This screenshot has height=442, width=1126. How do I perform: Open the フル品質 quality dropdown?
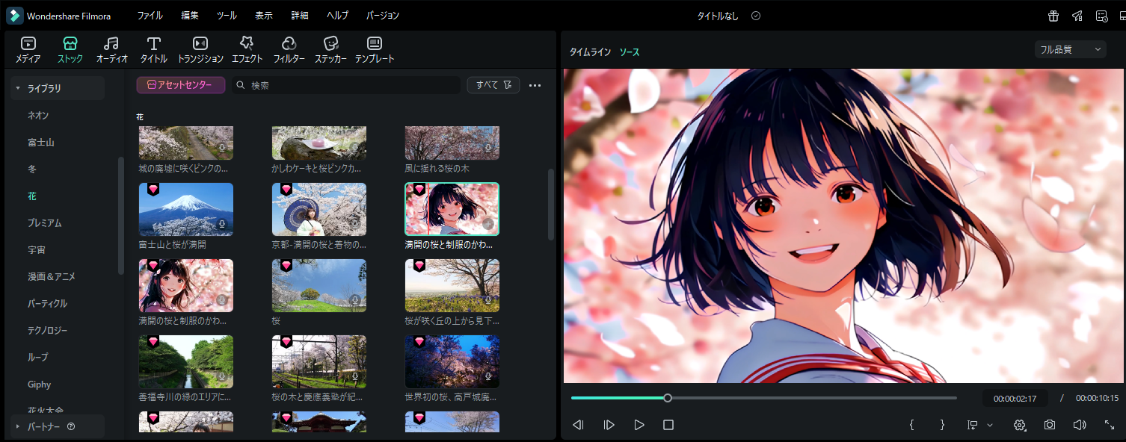pyautogui.click(x=1070, y=49)
